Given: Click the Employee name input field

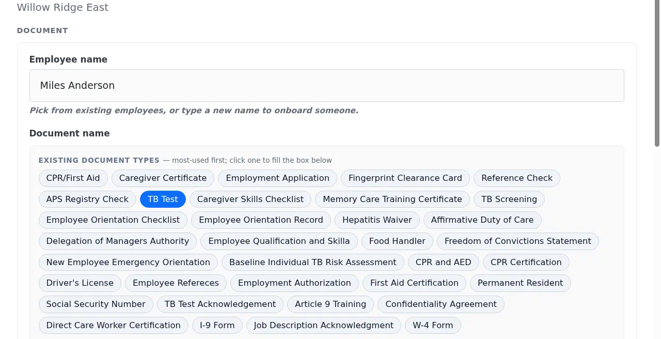Looking at the screenshot, I should pyautogui.click(x=326, y=85).
